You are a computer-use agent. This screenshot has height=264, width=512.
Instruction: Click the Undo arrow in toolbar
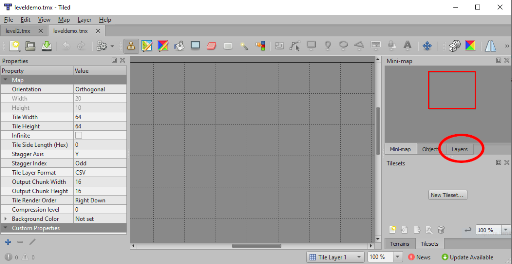(x=66, y=46)
